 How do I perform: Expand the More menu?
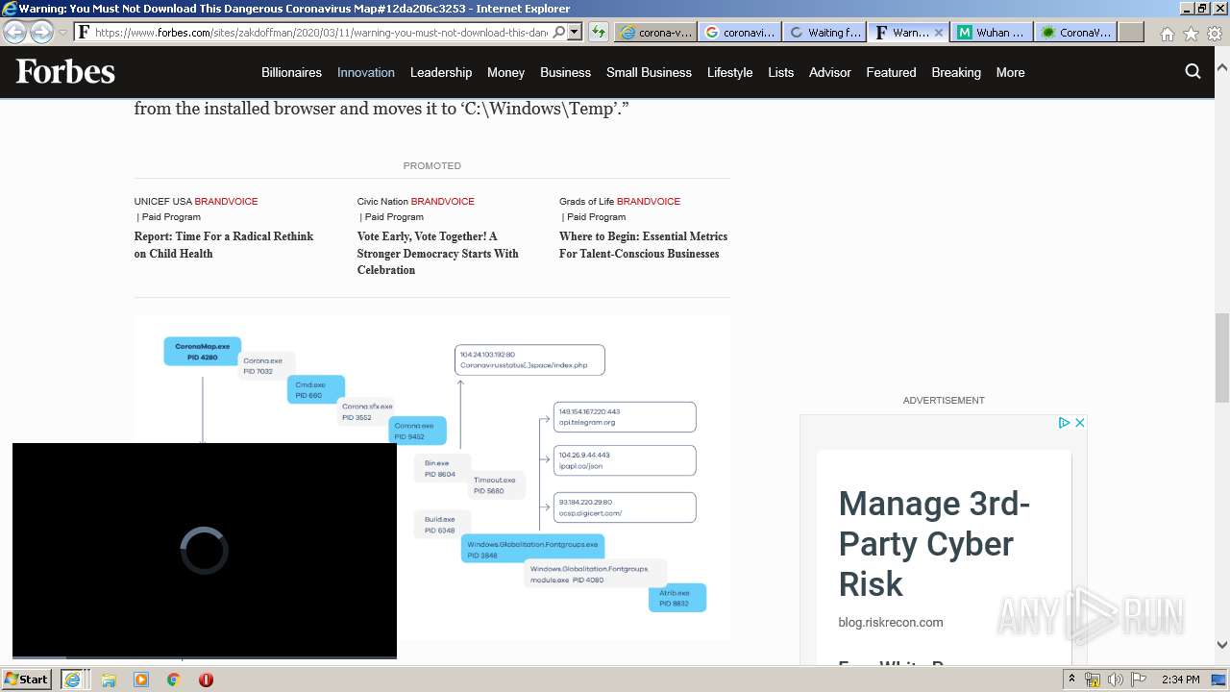click(1010, 72)
